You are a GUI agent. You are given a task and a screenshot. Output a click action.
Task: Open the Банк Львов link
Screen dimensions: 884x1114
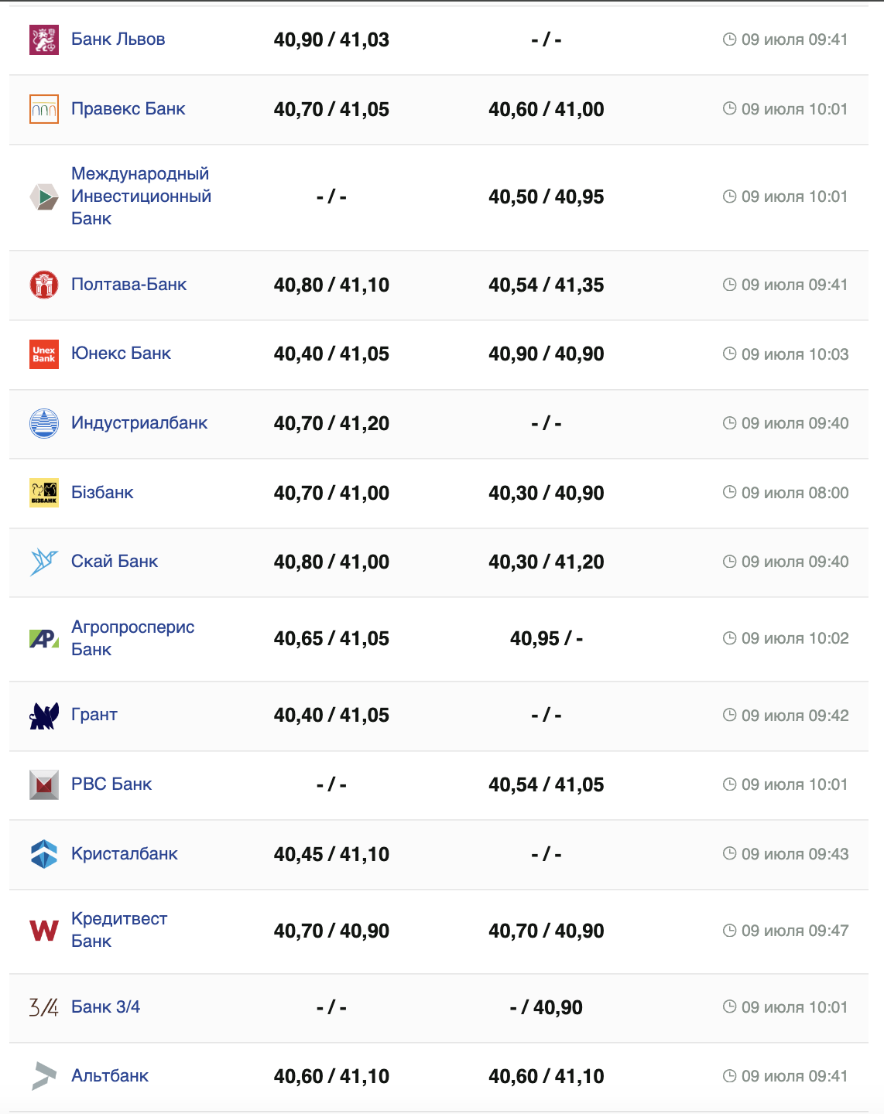118,39
